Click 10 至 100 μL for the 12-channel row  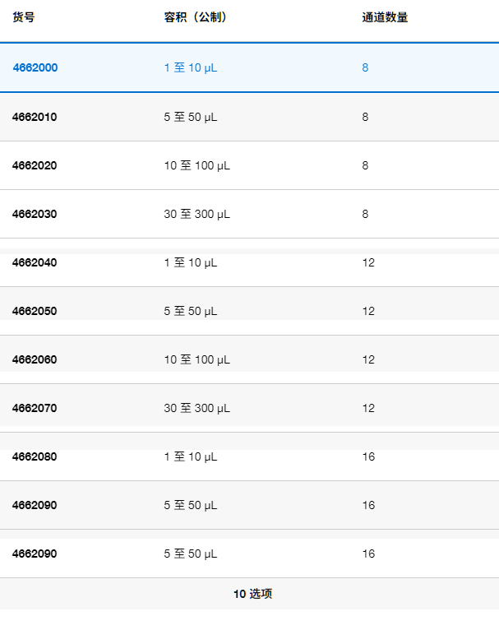[x=196, y=359]
